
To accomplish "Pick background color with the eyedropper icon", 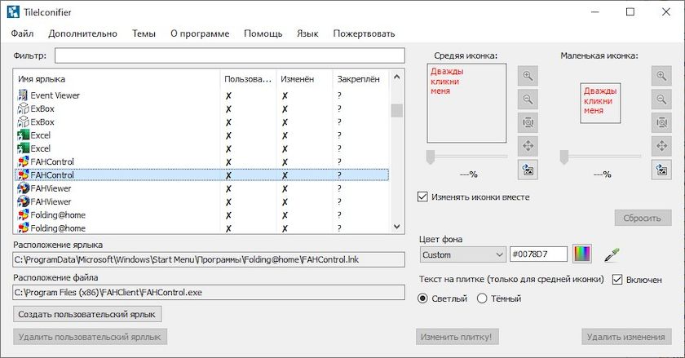I will (x=612, y=254).
